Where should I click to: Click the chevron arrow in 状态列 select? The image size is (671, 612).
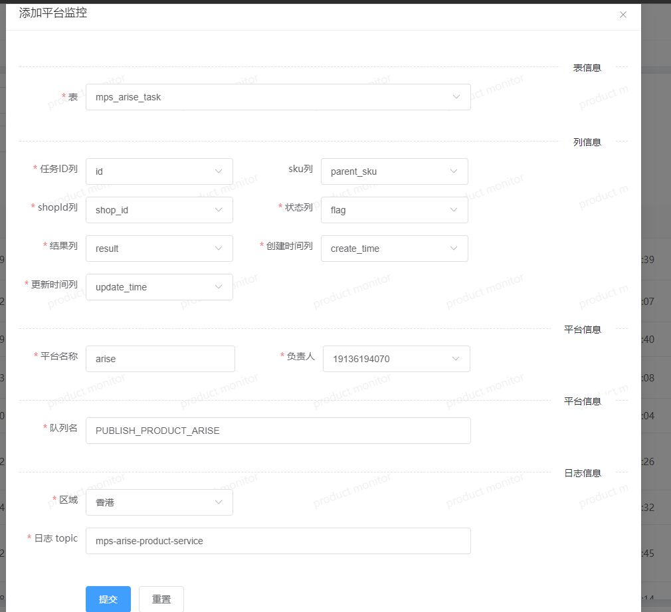[x=454, y=210]
